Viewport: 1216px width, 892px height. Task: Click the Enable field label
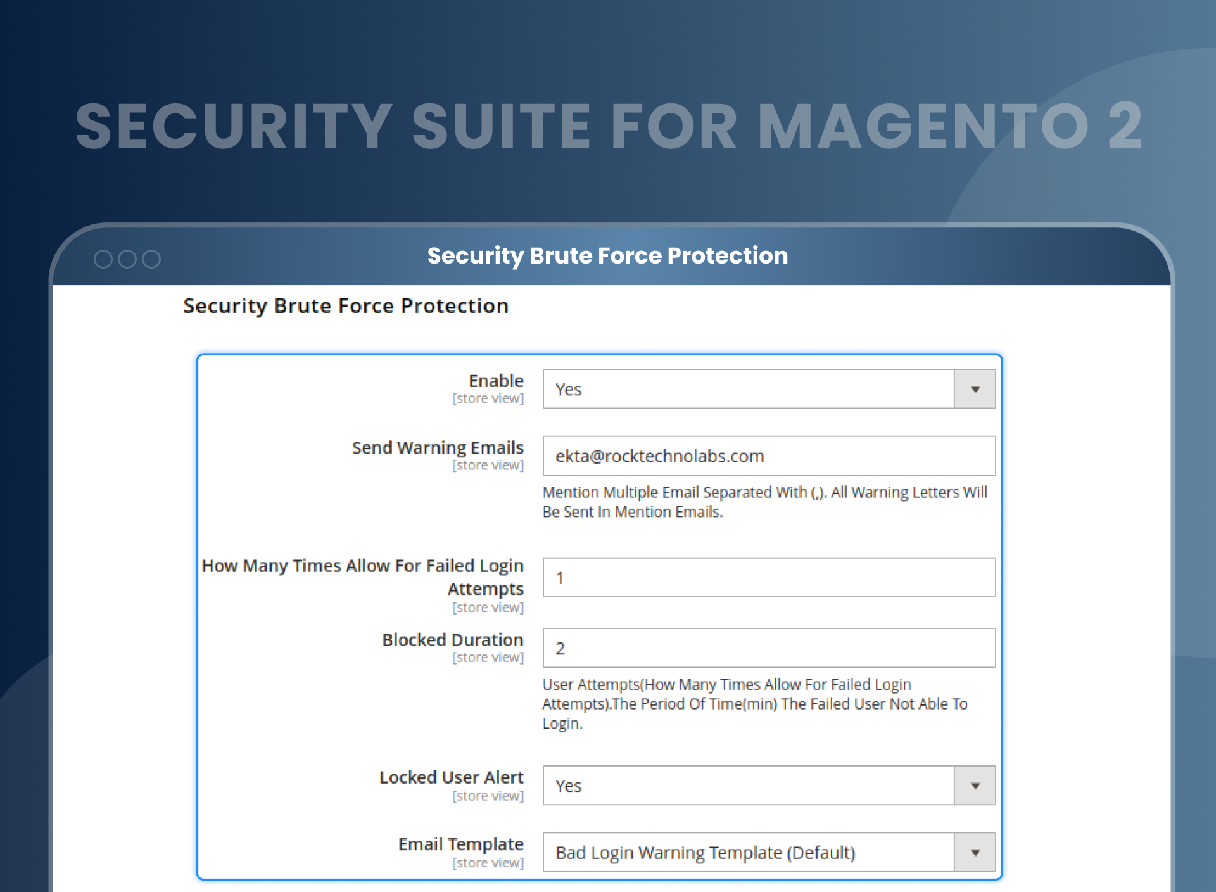pyautogui.click(x=496, y=381)
